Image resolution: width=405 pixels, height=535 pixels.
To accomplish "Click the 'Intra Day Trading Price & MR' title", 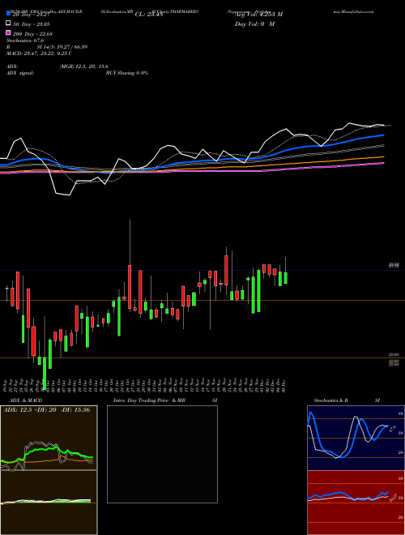I will [149, 400].
